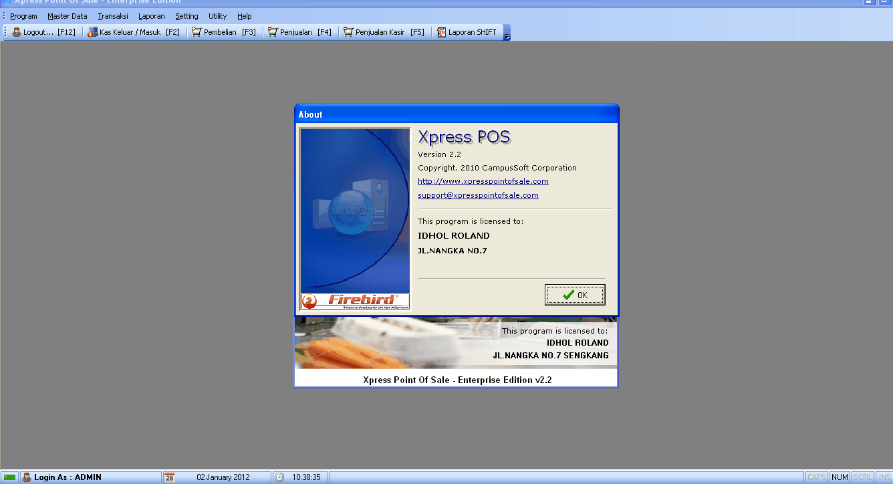Open the Help menu
893x484 pixels.
pos(244,16)
